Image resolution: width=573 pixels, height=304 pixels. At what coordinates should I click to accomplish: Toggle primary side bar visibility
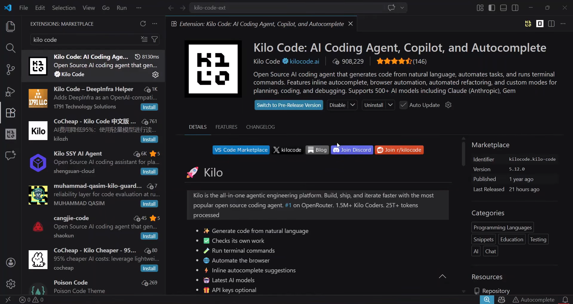click(492, 8)
